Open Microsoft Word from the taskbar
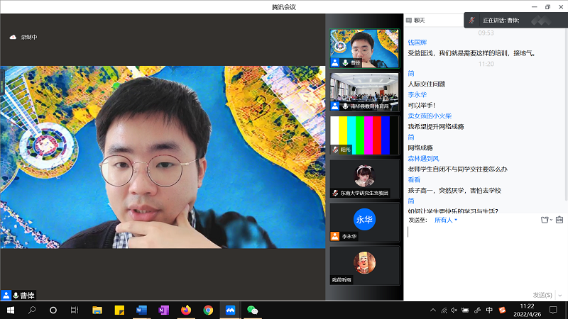 coord(141,310)
